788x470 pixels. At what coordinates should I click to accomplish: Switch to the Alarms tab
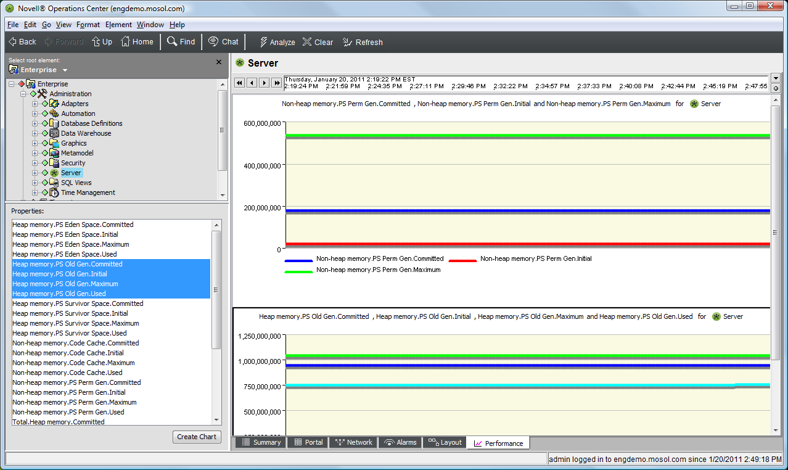point(400,443)
